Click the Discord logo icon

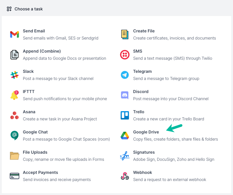coord(125,95)
